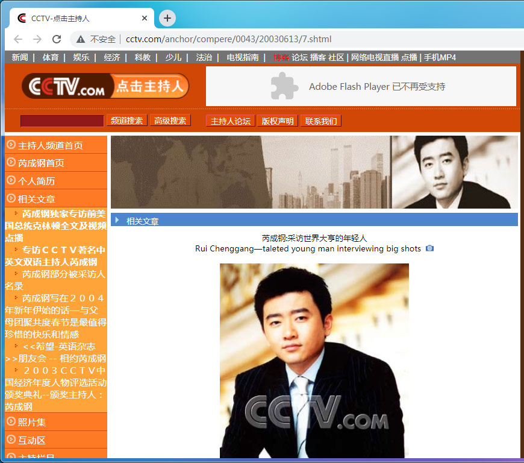Open the 娱乐 channel link
Image resolution: width=524 pixels, height=463 pixels.
click(x=81, y=57)
